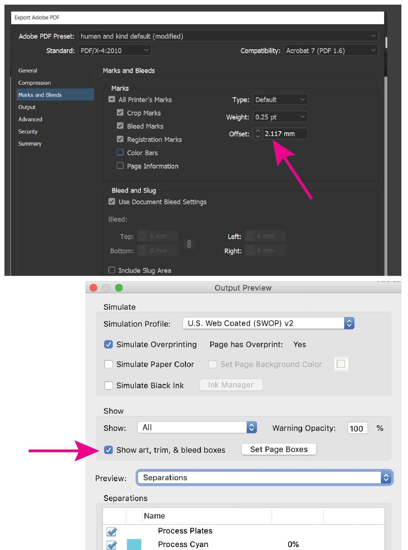408x550 pixels.
Task: Click the Offset stepper arrows
Action: click(x=258, y=134)
